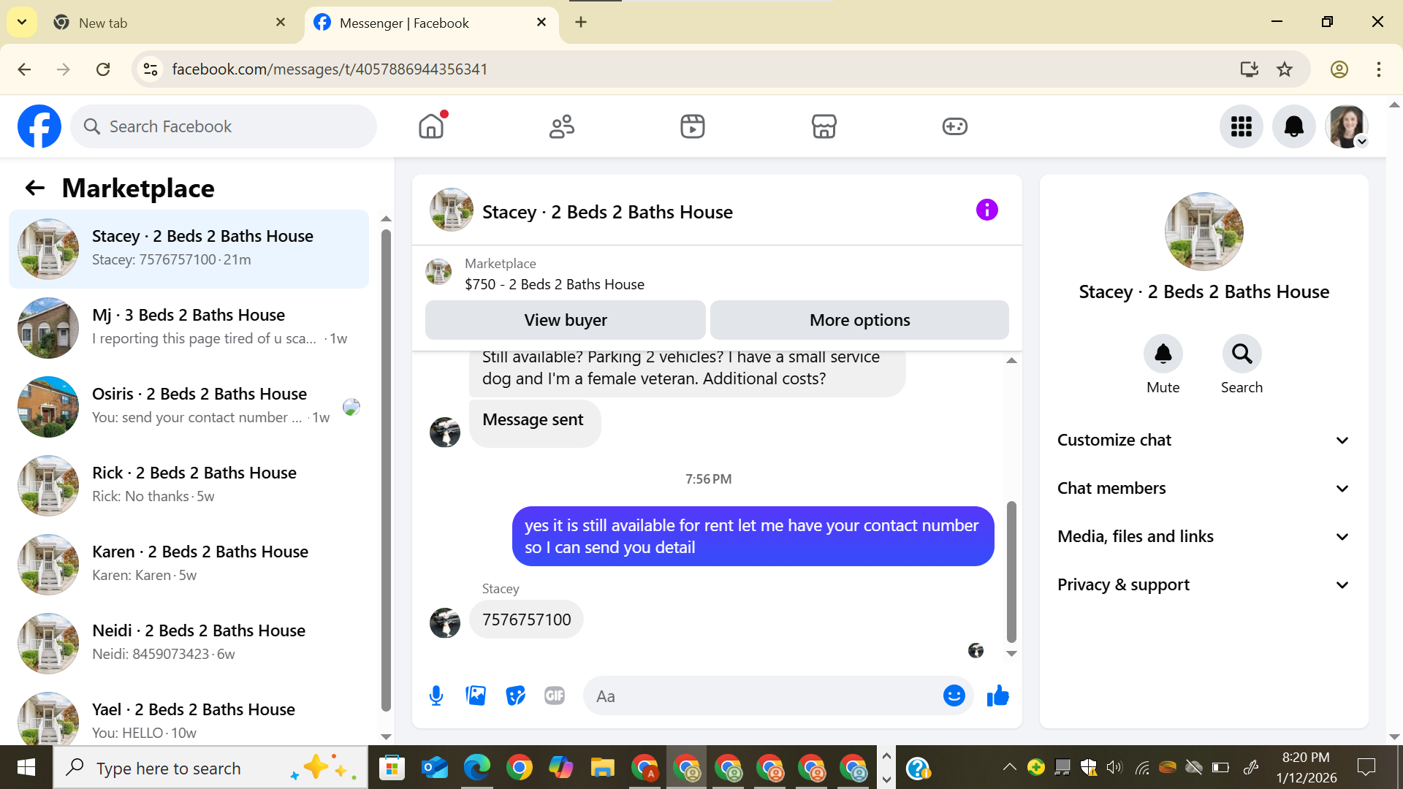
Task: Bookmark this tab with star icon
Action: [x=1285, y=69]
